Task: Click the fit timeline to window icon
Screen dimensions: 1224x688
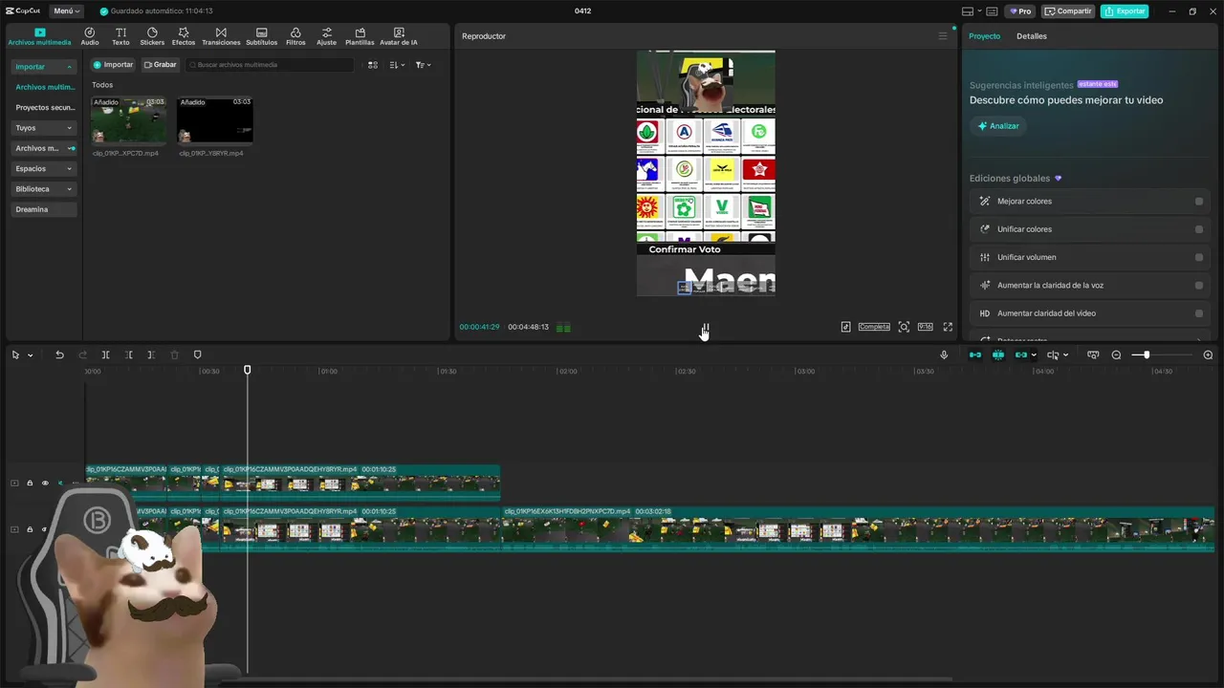Action: (1093, 355)
